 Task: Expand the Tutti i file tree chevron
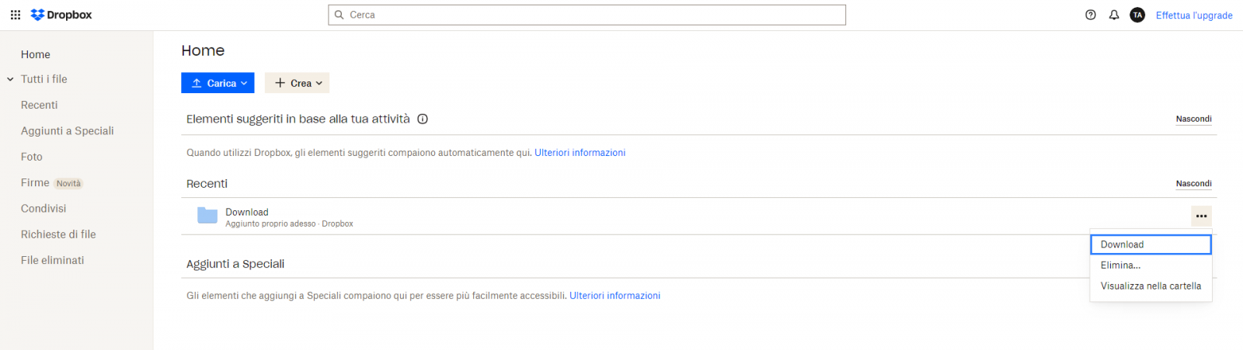coord(10,79)
